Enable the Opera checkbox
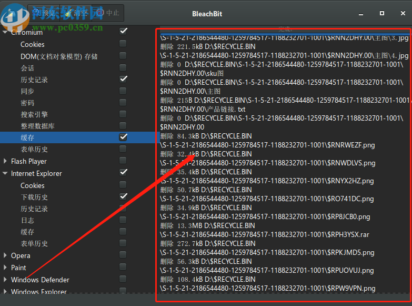 [123, 254]
